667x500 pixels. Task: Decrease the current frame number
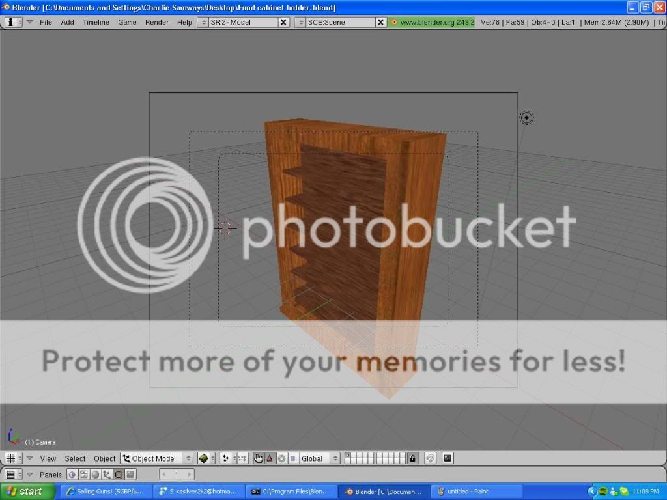163,475
